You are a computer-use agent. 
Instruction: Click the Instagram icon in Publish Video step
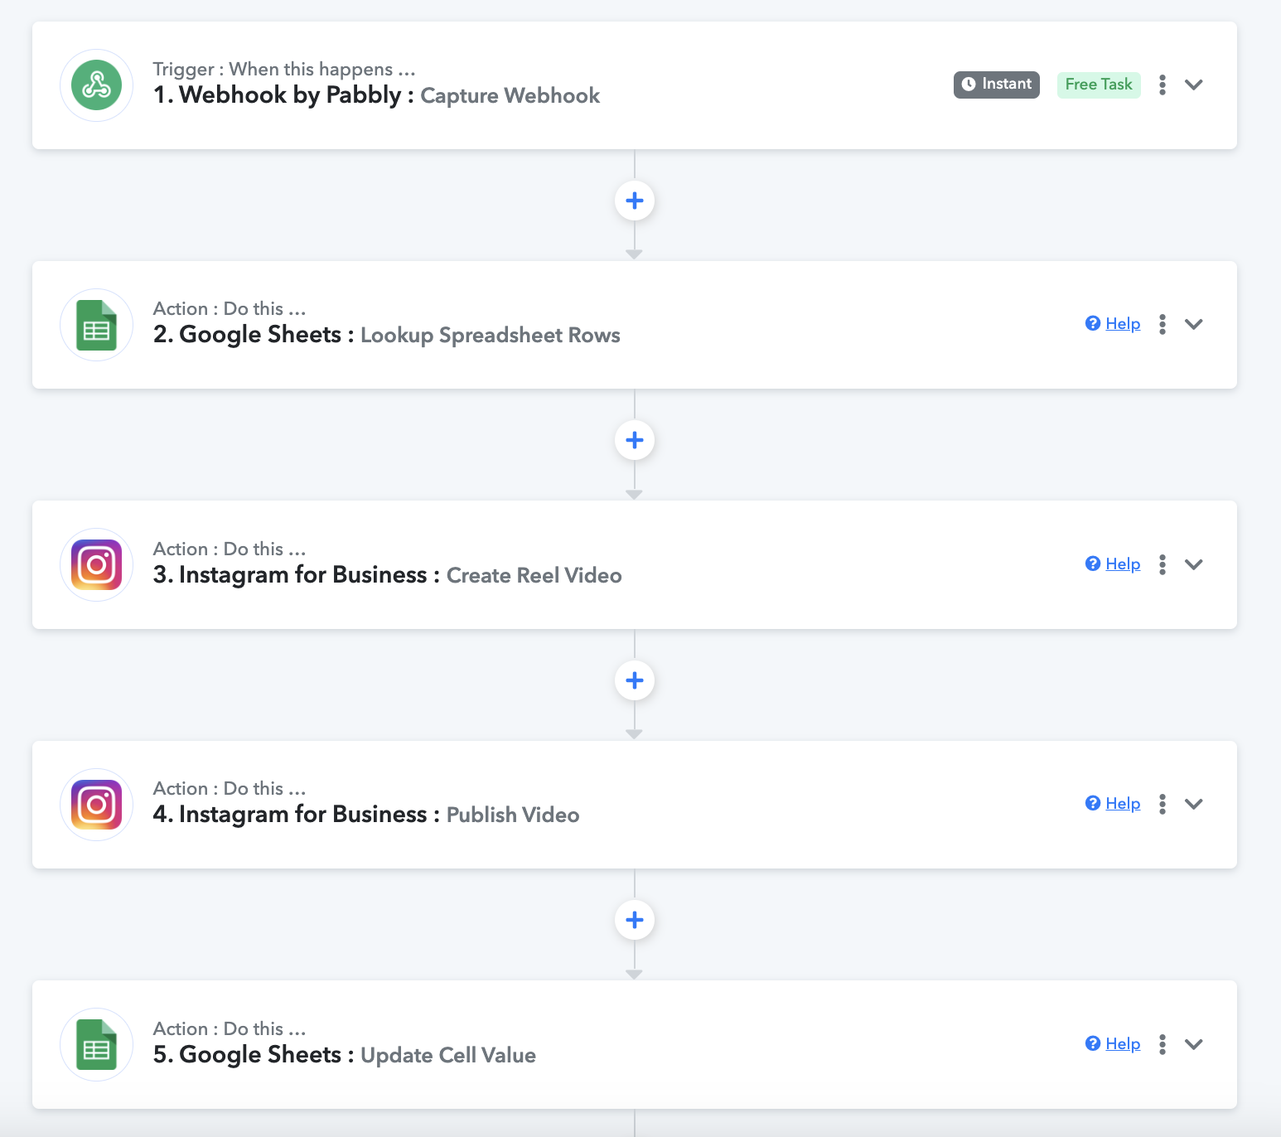96,805
